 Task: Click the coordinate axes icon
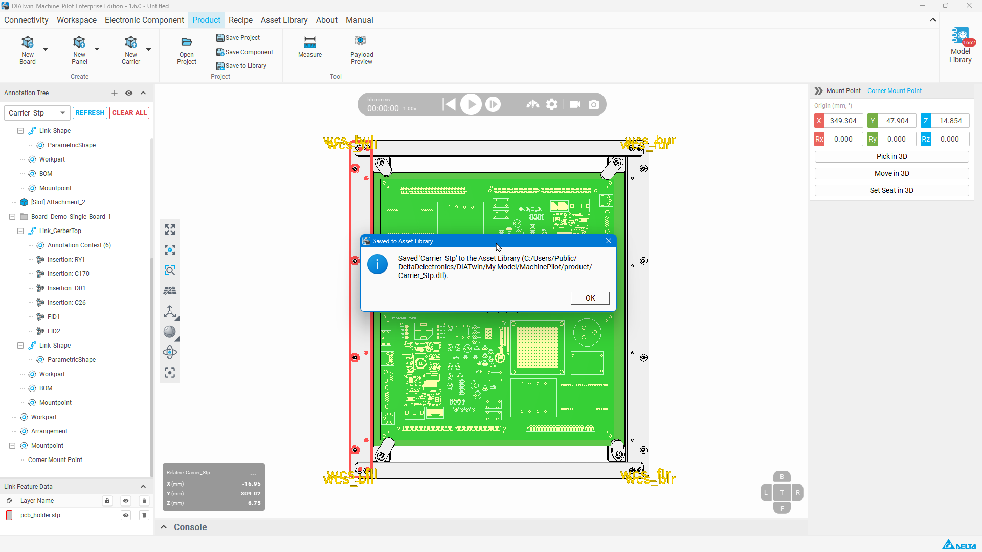[170, 311]
